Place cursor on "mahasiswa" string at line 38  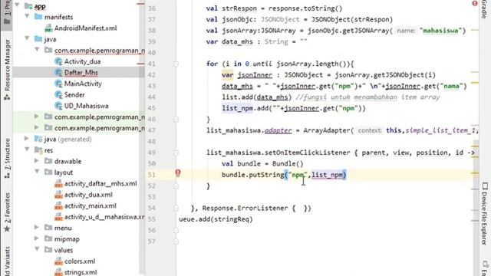point(440,31)
